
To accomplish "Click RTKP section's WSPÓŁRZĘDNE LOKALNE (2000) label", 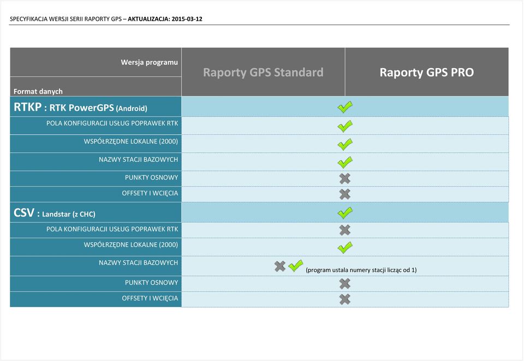I will [130, 141].
